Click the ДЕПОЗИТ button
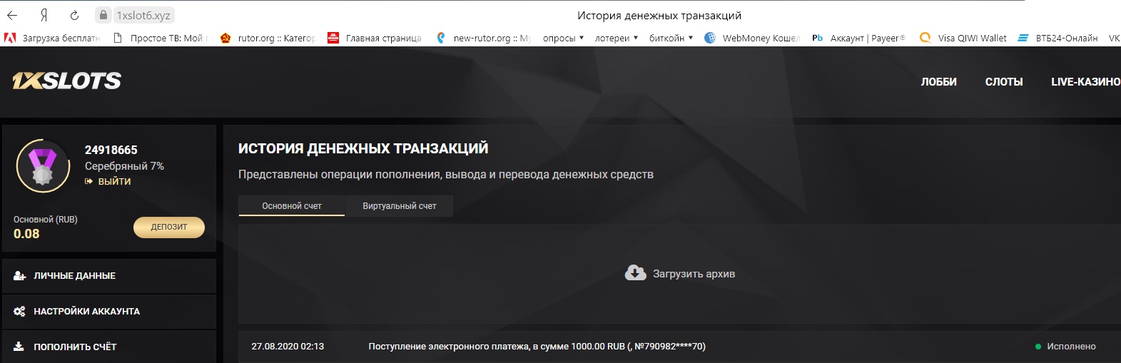This screenshot has width=1121, height=363. point(169,227)
